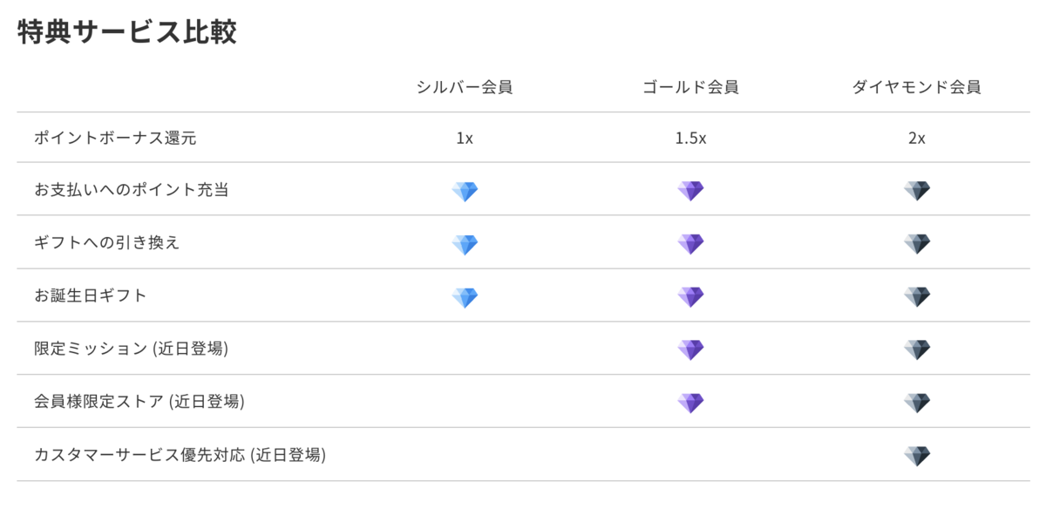Select the ダイヤモンド会員 column header

point(917,87)
